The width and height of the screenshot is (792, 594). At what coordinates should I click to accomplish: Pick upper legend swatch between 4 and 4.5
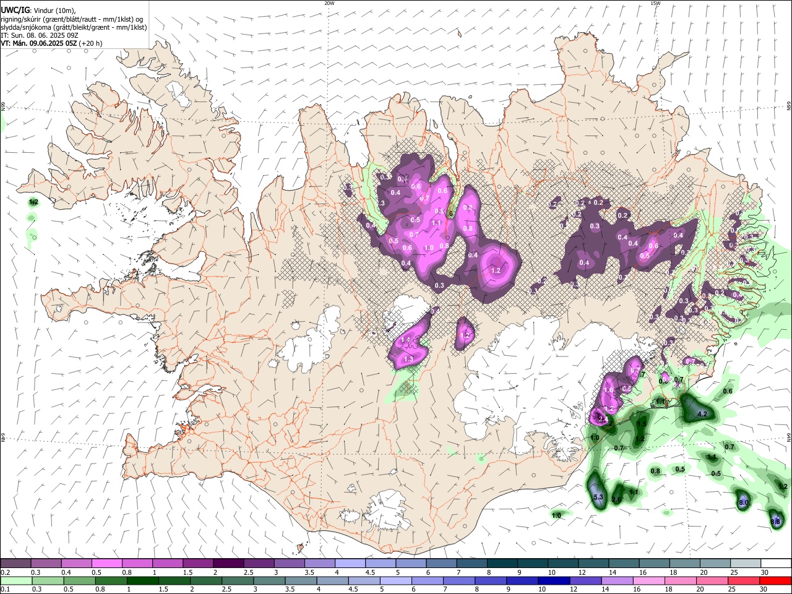point(350,564)
